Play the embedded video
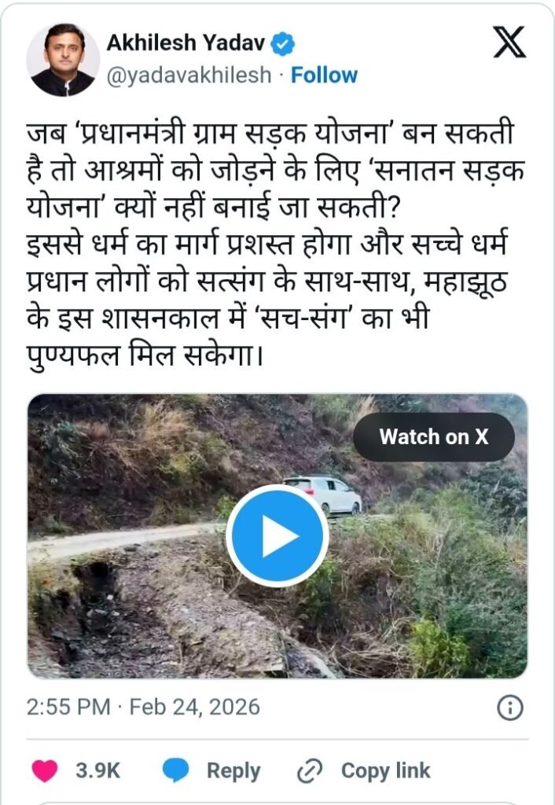Image resolution: width=555 pixels, height=805 pixels. (277, 536)
